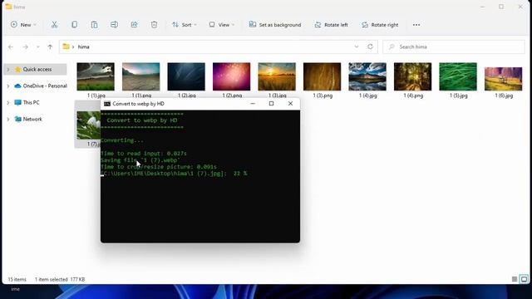532x299 pixels.
Task: Click the New button in Explorer toolbar
Action: pyautogui.click(x=23, y=25)
